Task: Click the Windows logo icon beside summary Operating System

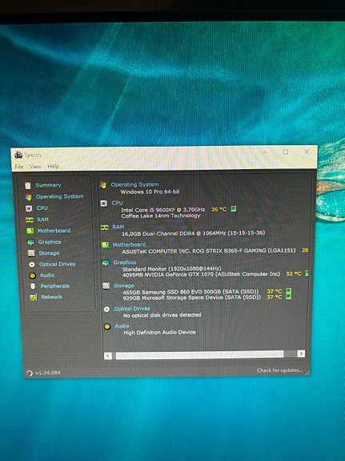Action: (103, 184)
